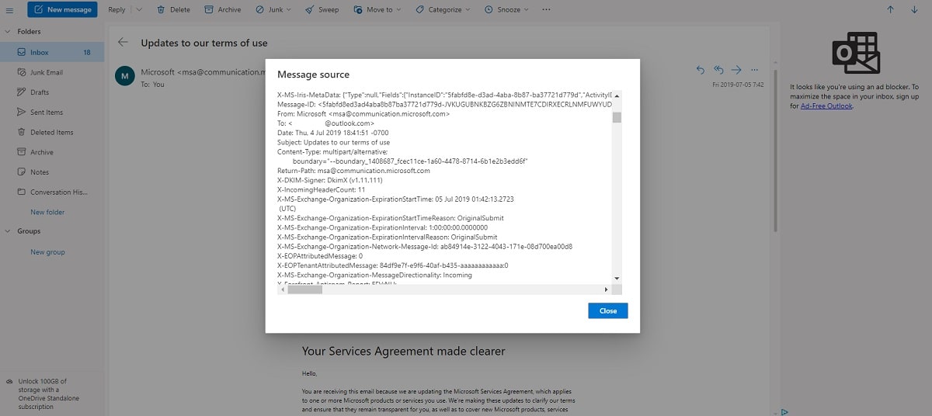
Task: Click the New group link
Action: tap(47, 252)
